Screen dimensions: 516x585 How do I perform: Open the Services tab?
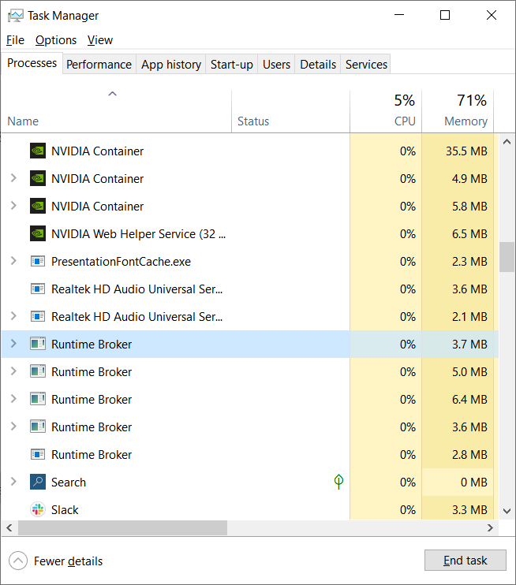tap(366, 65)
